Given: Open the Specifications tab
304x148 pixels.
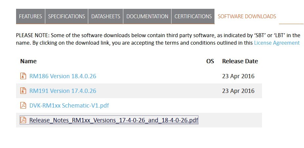Looking at the screenshot, I should (67, 16).
